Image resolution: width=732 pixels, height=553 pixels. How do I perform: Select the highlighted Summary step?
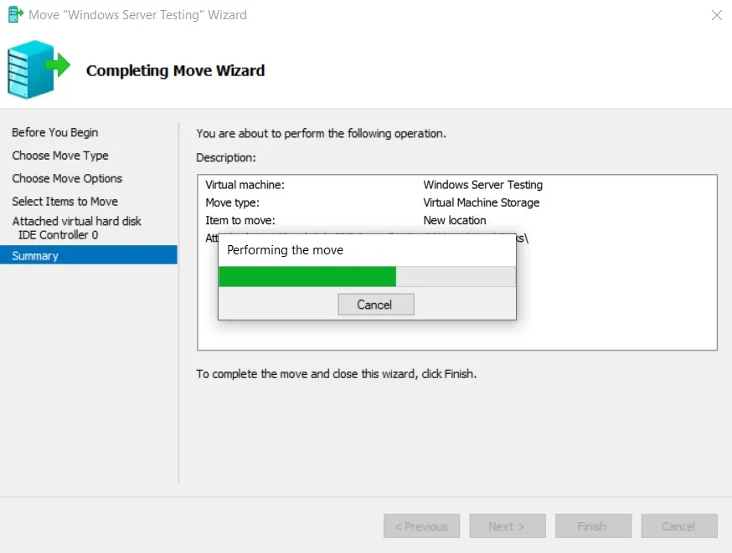35,256
